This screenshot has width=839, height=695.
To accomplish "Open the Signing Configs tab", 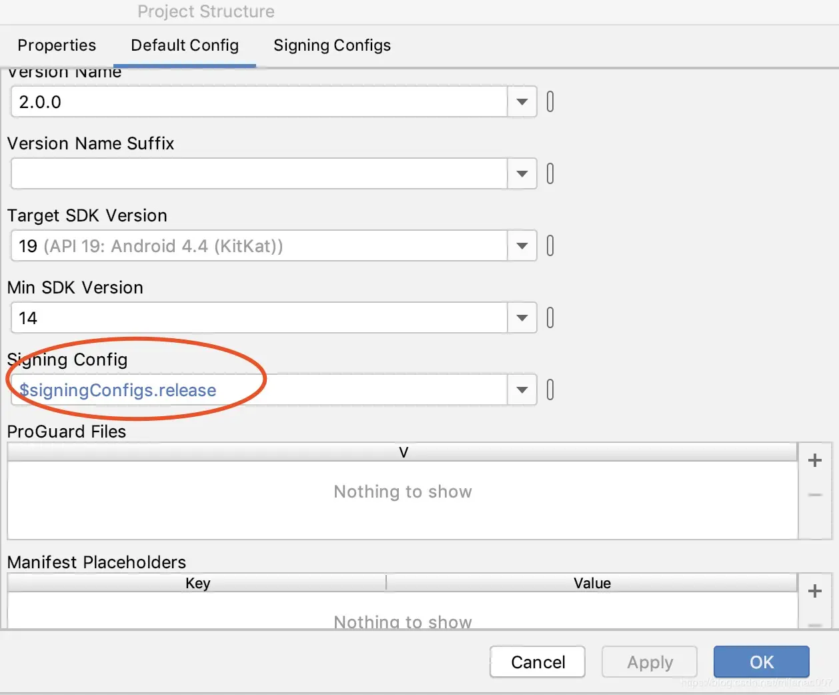I will tap(332, 45).
